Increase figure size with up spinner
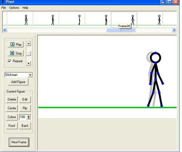This screenshot has height=152, width=182. pyautogui.click(x=28, y=116)
